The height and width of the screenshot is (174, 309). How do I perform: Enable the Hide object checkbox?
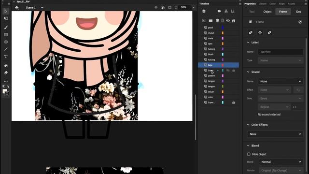point(249,154)
